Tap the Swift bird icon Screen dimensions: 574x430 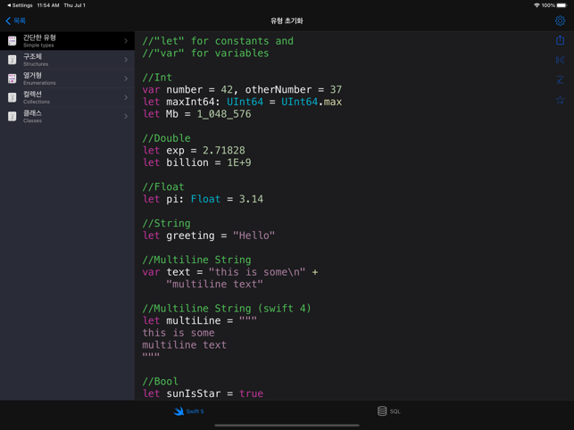pyautogui.click(x=179, y=411)
